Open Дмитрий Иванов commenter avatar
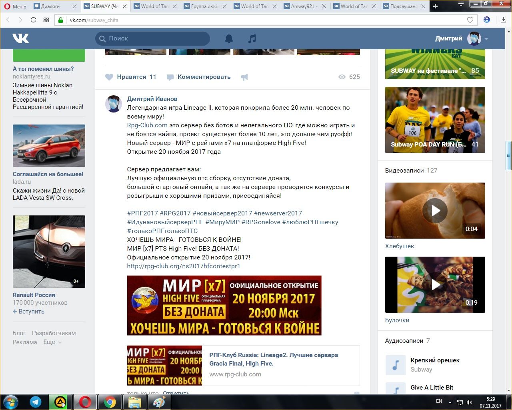 point(114,104)
